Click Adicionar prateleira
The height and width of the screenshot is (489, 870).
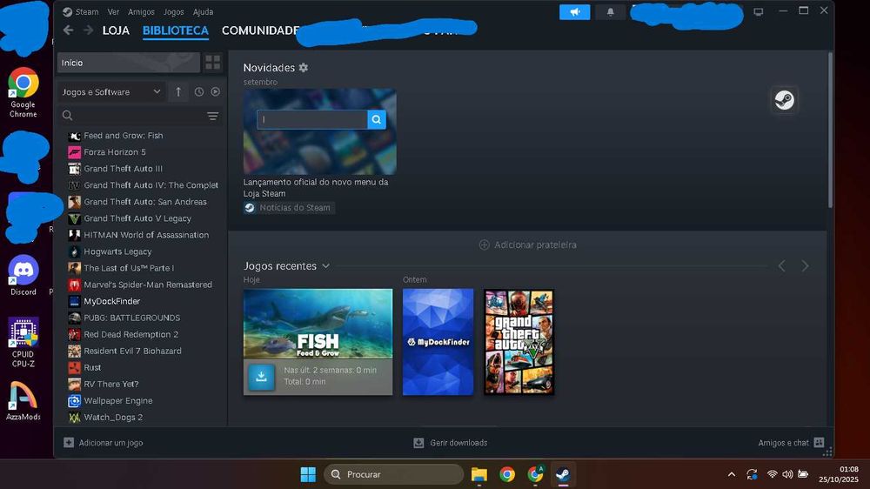coord(528,244)
